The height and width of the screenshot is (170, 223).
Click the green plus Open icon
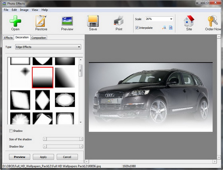pyautogui.click(x=16, y=21)
